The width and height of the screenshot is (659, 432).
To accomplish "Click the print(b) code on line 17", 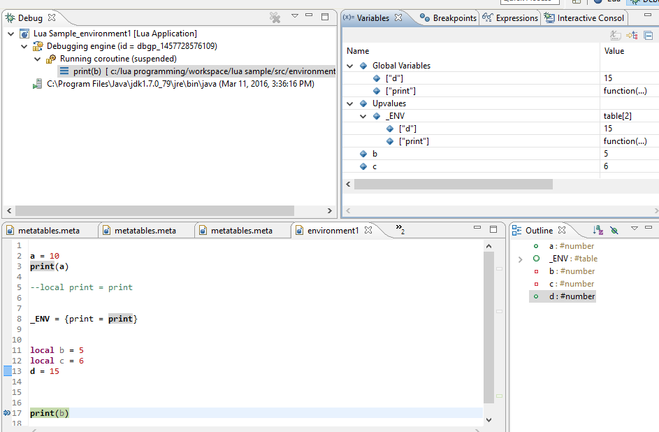I will 49,413.
